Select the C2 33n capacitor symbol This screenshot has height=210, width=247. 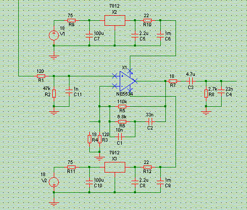(150, 121)
